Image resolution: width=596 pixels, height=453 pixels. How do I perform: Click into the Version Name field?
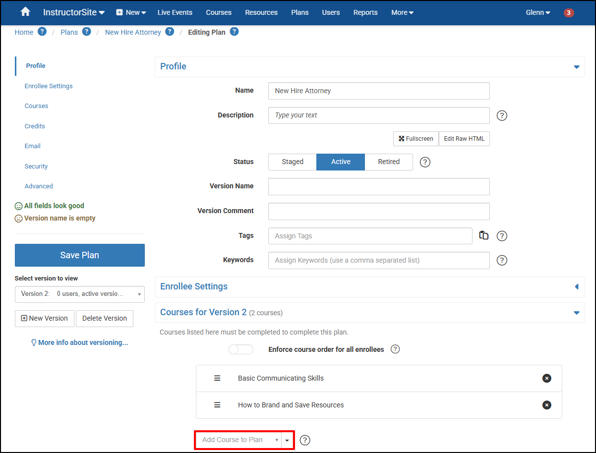(x=379, y=187)
